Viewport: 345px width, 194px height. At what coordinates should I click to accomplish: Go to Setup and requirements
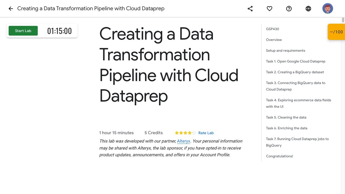point(285,50)
